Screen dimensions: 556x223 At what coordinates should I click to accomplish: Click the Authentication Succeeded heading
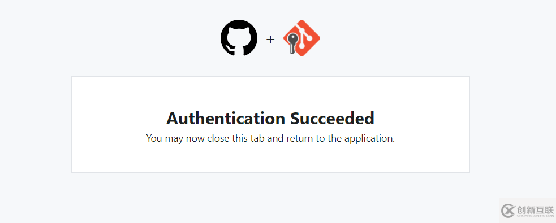(x=270, y=118)
